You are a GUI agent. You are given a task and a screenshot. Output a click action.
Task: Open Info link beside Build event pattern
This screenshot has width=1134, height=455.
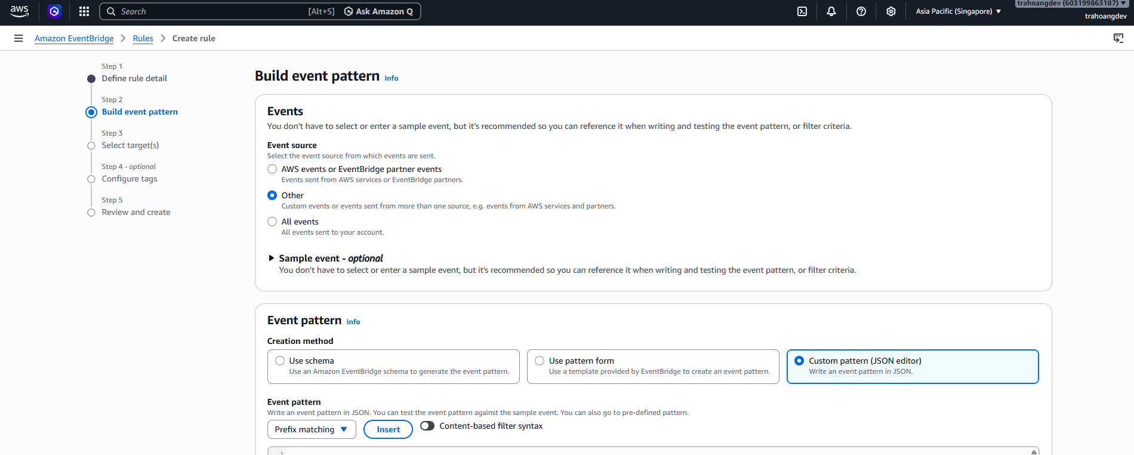click(x=392, y=78)
